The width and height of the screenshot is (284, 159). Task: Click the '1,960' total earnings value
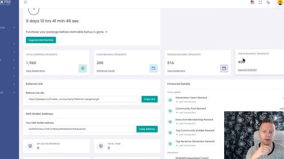click(31, 63)
